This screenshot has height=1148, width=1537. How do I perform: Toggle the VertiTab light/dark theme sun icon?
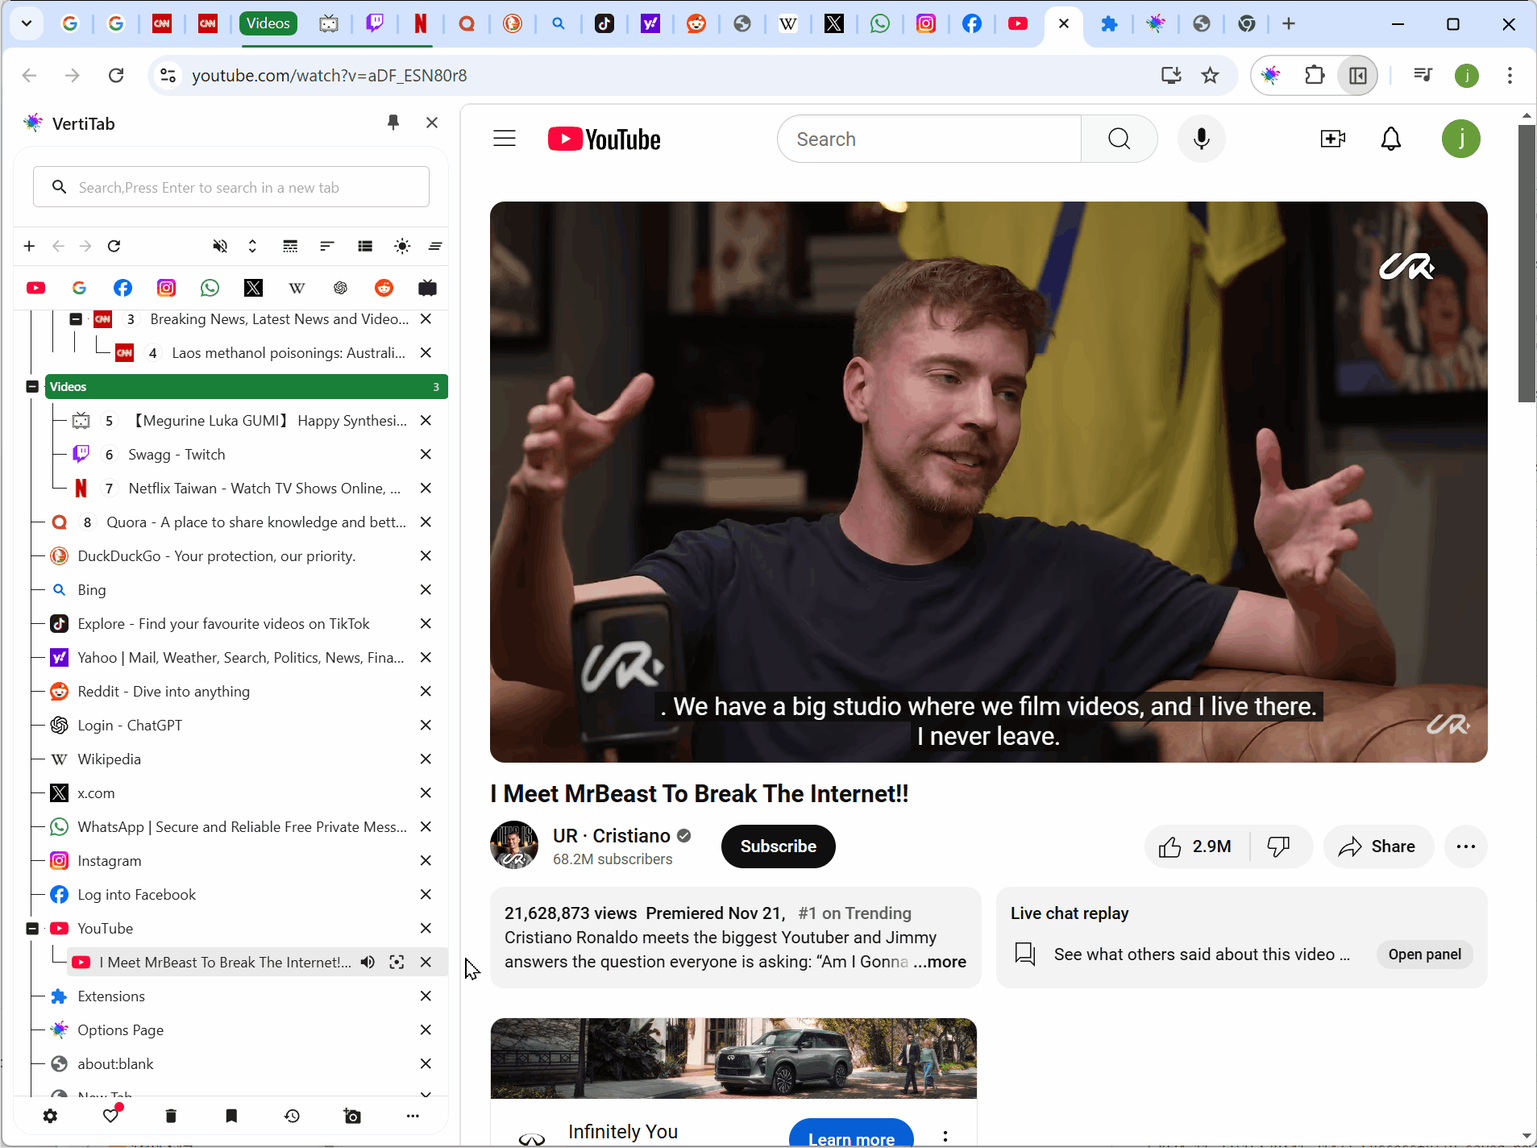point(402,246)
